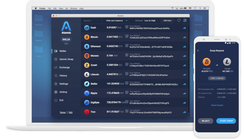Tap the REJECT button on phone

(x=206, y=121)
